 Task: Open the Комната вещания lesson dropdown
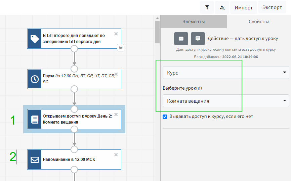click(x=225, y=100)
